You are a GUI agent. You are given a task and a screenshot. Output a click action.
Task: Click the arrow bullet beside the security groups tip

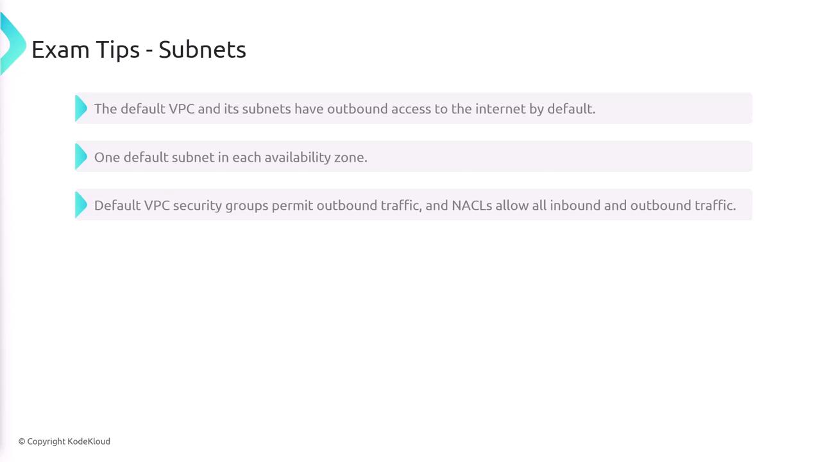pos(81,205)
